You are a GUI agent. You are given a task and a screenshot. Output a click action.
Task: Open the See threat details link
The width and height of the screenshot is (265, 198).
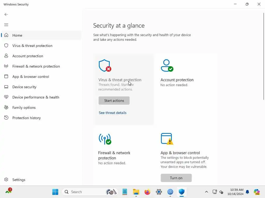[113, 113]
